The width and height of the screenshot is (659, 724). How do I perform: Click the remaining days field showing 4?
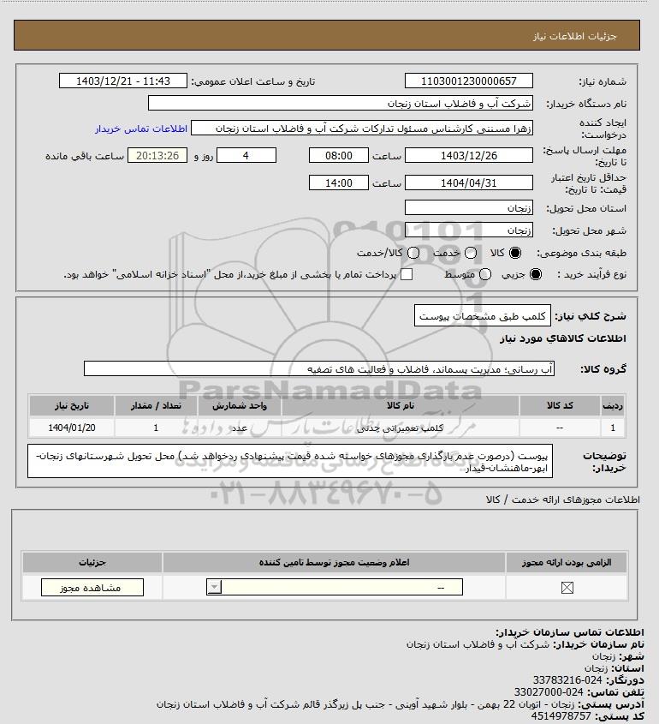coord(246,156)
